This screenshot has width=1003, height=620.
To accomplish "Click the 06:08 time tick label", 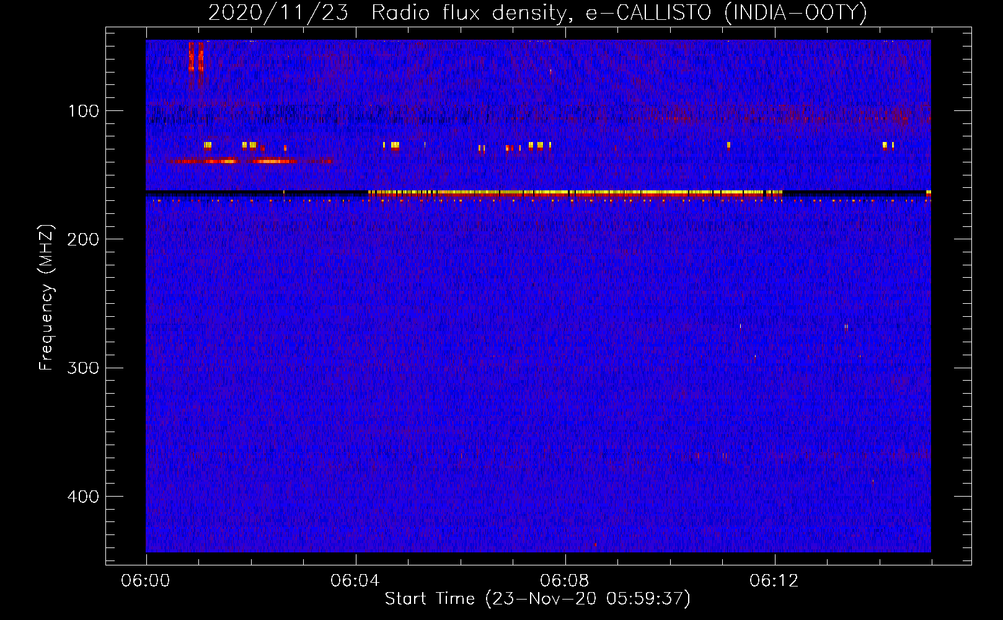I will point(565,581).
